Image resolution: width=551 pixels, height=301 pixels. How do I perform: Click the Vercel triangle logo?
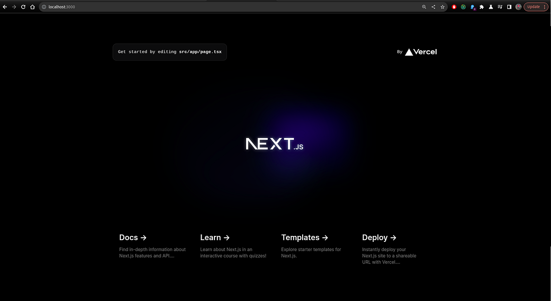(408, 52)
